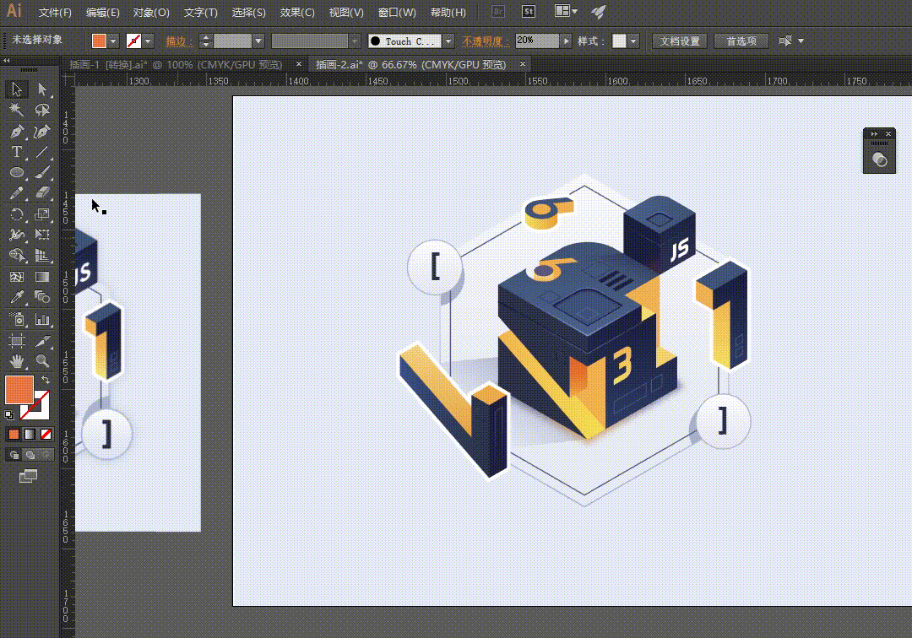Set paint mode to None
The width and height of the screenshot is (912, 638).
(x=46, y=434)
